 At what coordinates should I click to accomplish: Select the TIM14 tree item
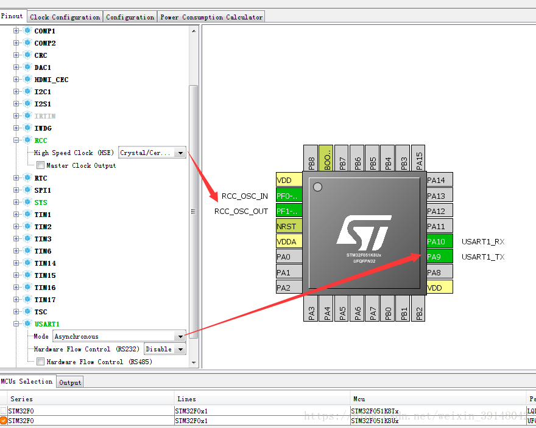coord(45,263)
